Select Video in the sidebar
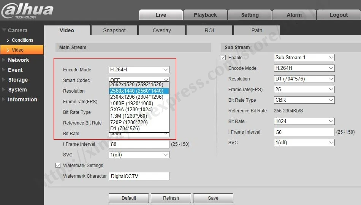The image size is (361, 205). coord(22,50)
